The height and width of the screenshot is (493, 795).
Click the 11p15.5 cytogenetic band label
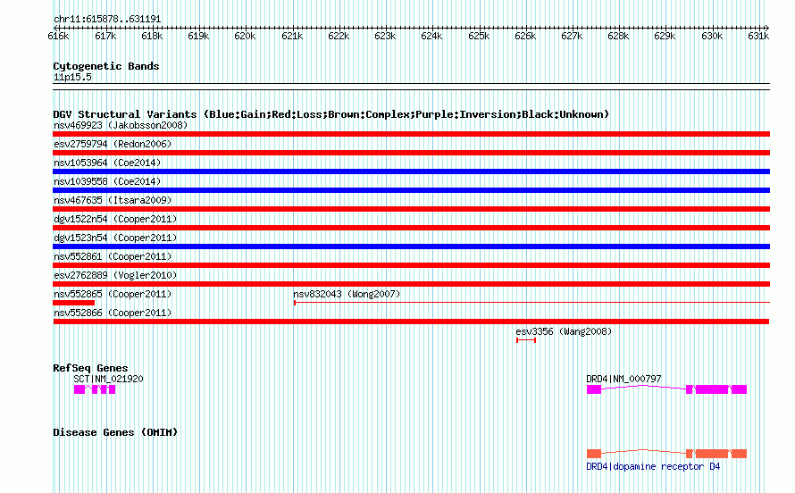pyautogui.click(x=72, y=77)
